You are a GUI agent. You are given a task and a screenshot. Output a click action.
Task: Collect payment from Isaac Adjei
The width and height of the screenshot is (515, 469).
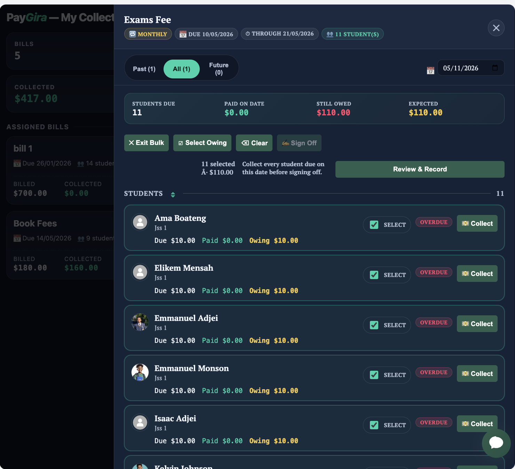pos(477,424)
